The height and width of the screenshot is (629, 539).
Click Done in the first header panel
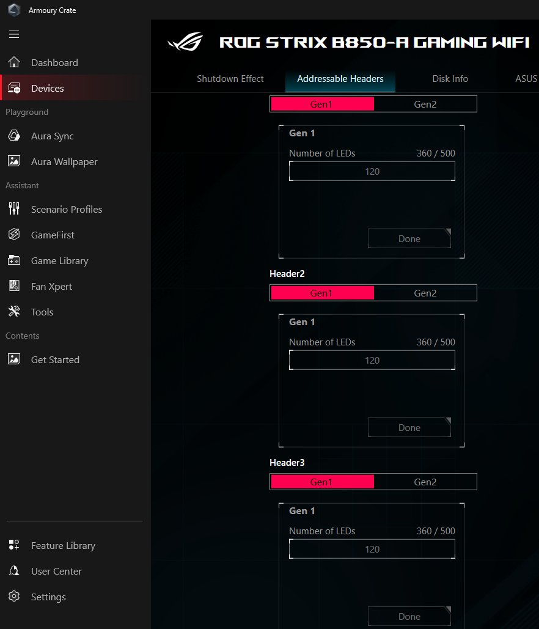click(x=409, y=238)
